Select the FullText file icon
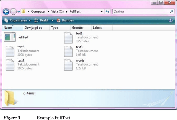This screenshot has width=177, height=120. (x=10, y=37)
